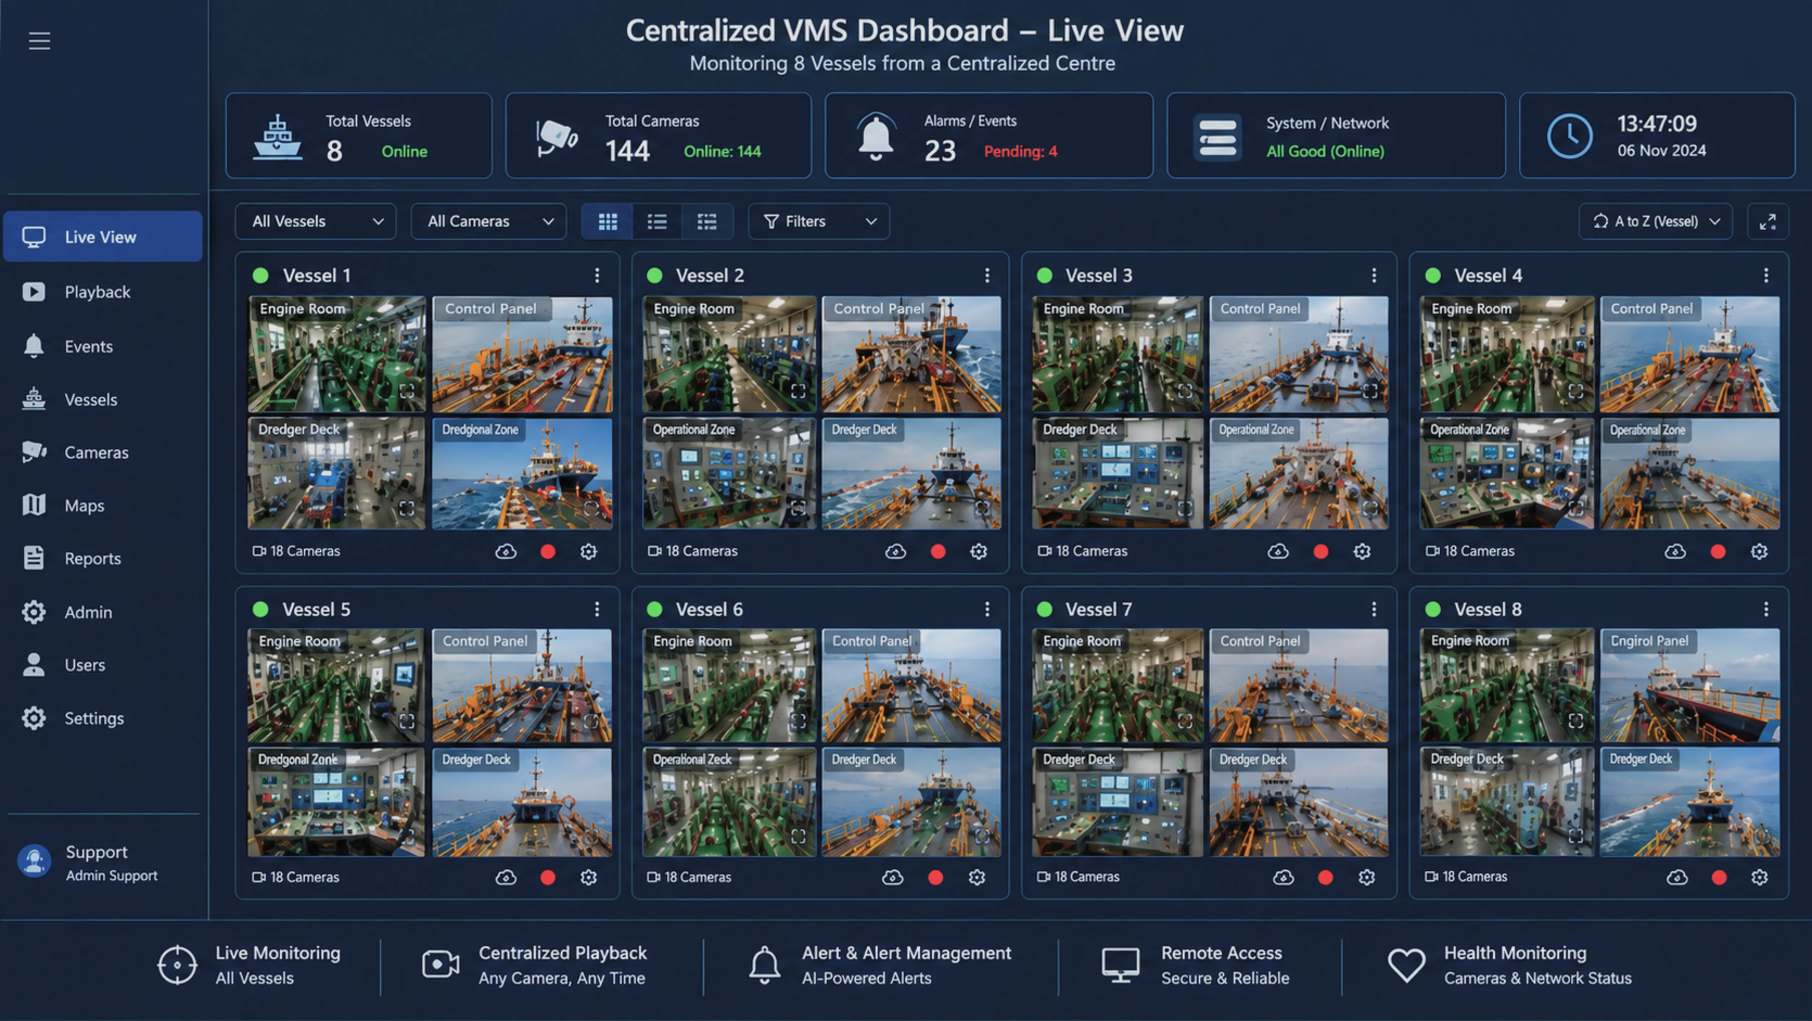Image resolution: width=1812 pixels, height=1021 pixels.
Task: Click Vessel 1 cloud download icon
Action: [506, 552]
